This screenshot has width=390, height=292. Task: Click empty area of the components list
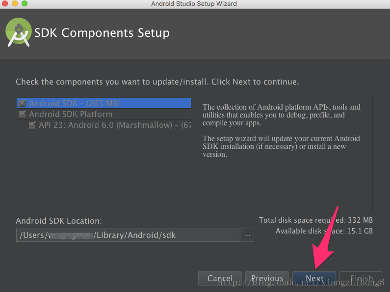point(104,172)
